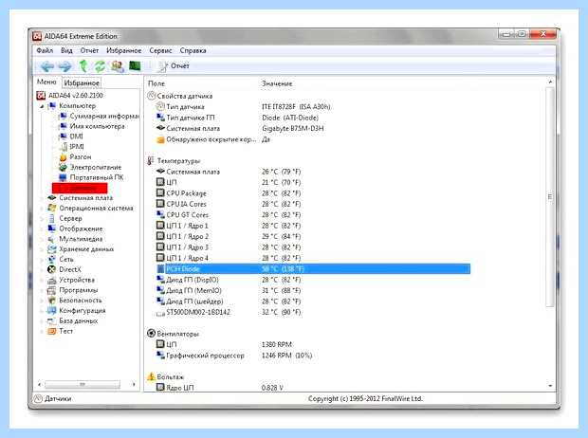
Task: Switch to the Избранное sidebar tab
Action: tap(82, 82)
